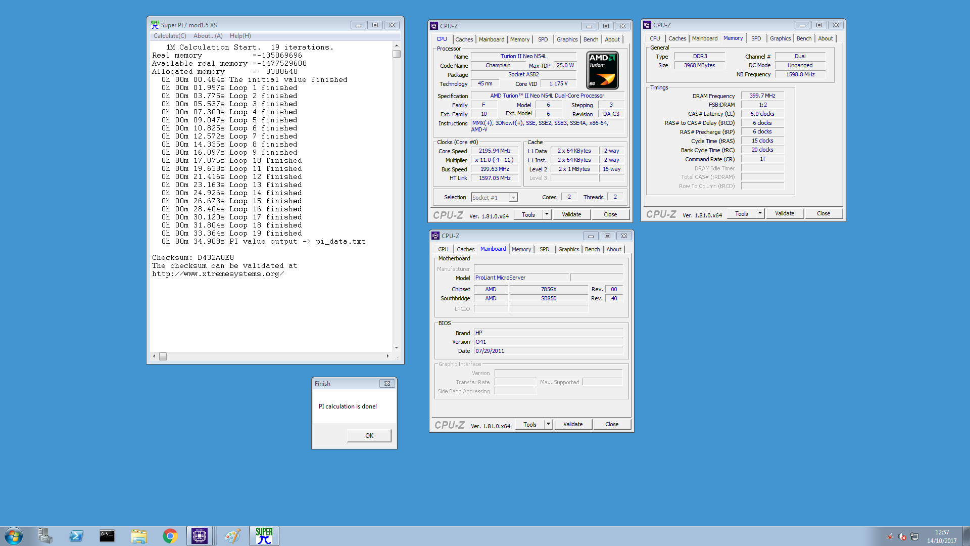The width and height of the screenshot is (970, 546).
Task: Click the Multiplier value x 11.0 (4 - 11)
Action: (x=495, y=160)
